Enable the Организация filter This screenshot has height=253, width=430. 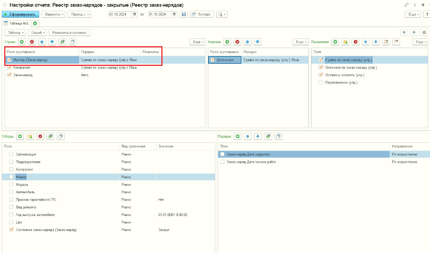click(x=11, y=154)
